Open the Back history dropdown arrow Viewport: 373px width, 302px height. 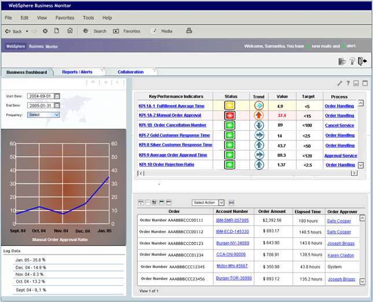click(27, 31)
